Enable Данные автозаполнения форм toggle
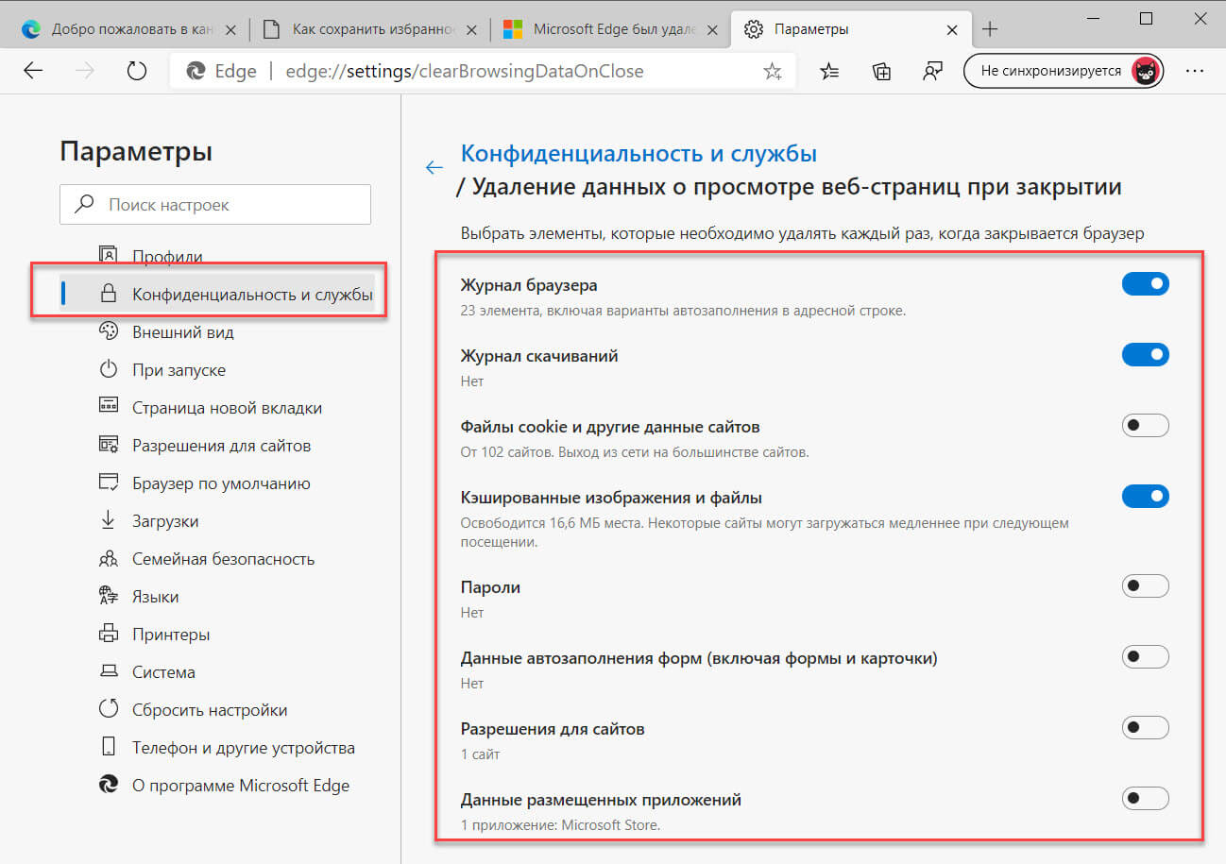 click(1145, 657)
